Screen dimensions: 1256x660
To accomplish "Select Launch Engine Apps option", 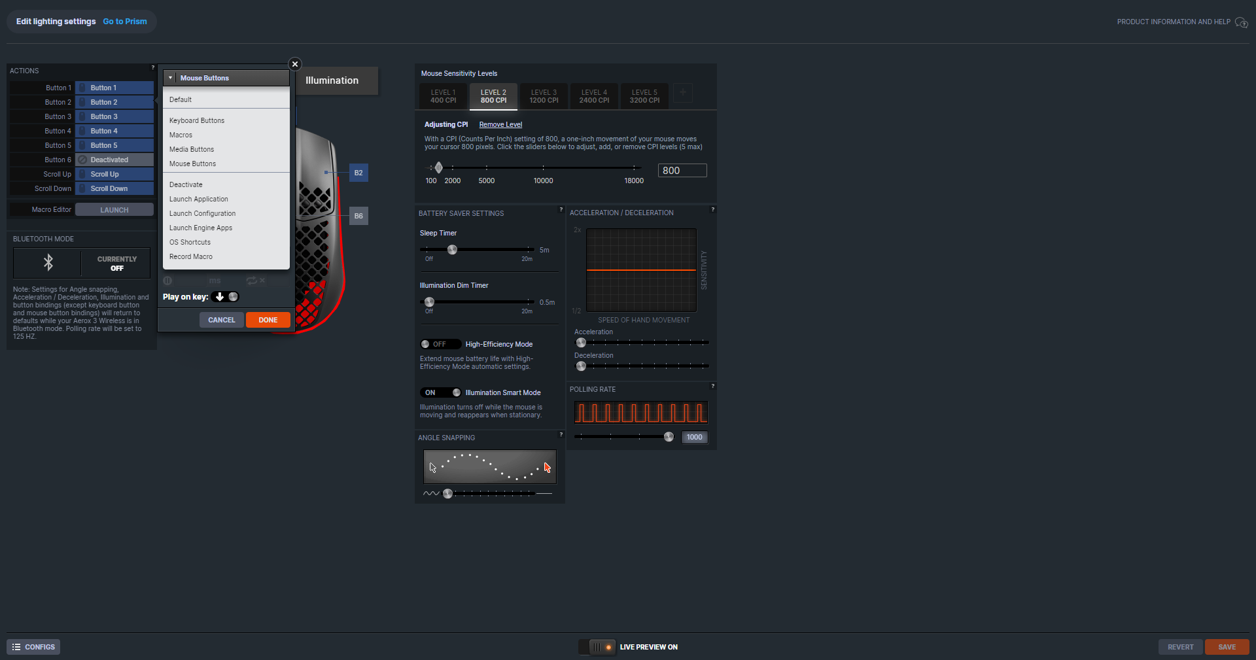I will [226, 228].
